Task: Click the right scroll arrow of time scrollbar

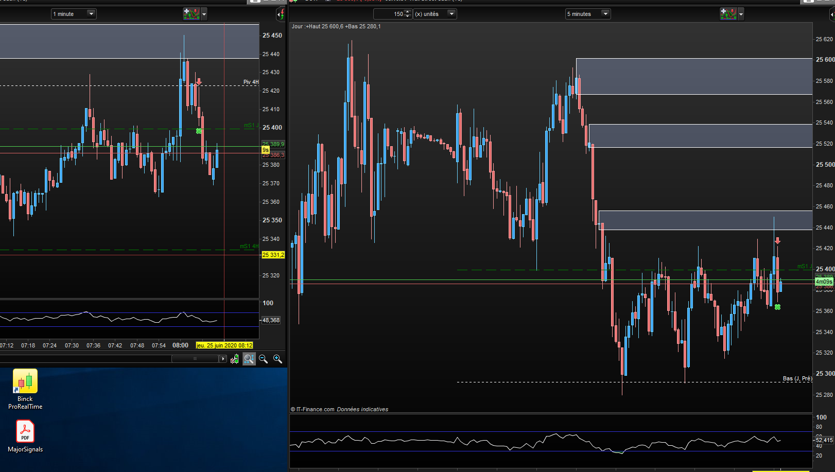Action: click(223, 359)
